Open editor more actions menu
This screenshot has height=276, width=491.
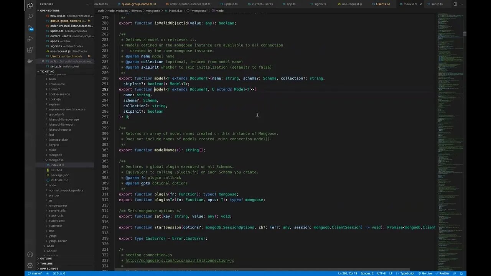point(462,4)
